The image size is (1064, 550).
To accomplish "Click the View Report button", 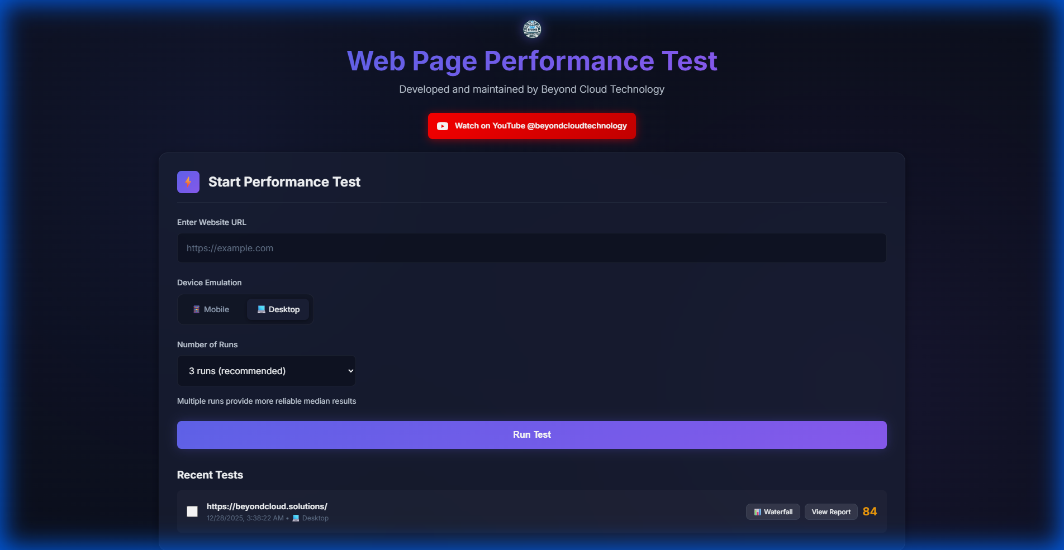I will [831, 511].
